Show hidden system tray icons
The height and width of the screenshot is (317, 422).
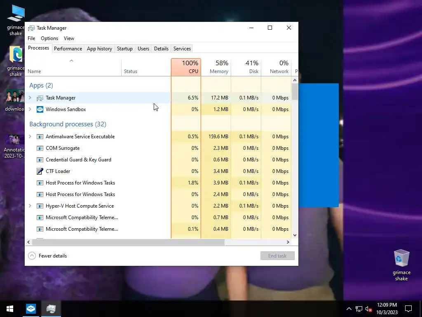click(349, 309)
